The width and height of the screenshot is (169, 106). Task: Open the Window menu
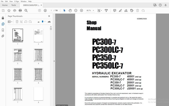[x=23, y=1]
